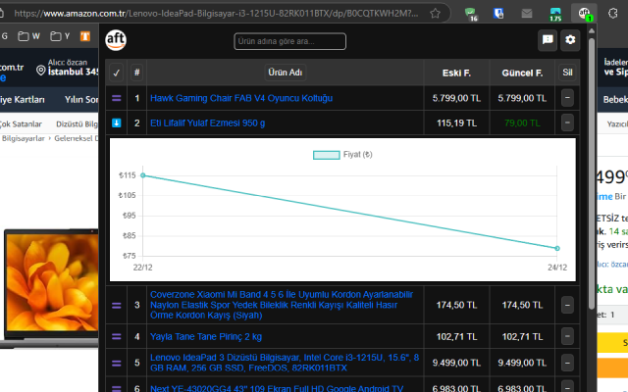Screen dimensions: 628x392
Task: Focus the Ürün adına göre ara search box
Action: pyautogui.click(x=290, y=41)
